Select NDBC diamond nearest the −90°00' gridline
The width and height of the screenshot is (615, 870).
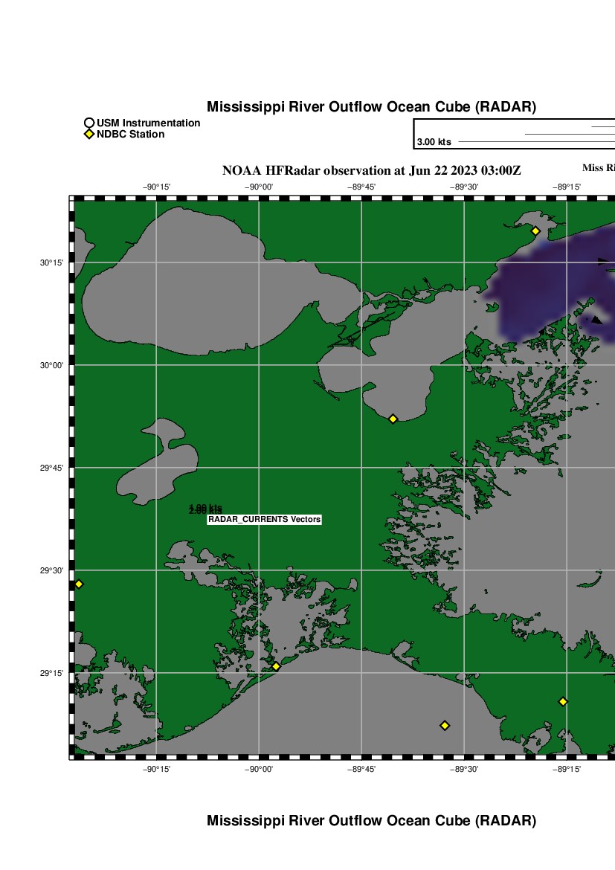276,666
